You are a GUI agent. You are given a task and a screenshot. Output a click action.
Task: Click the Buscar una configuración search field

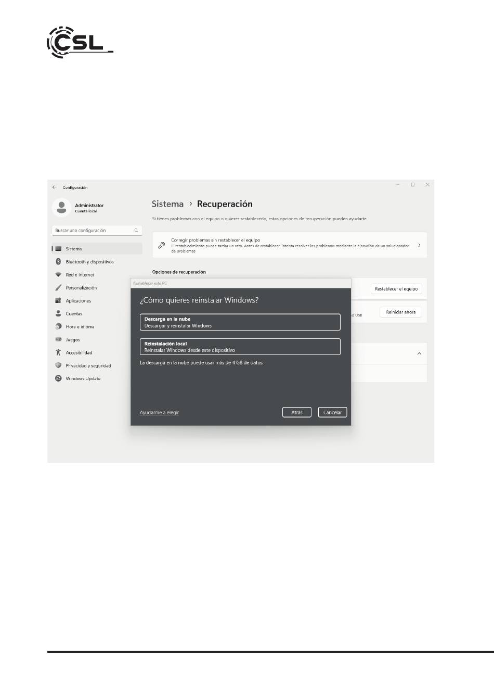[97, 230]
